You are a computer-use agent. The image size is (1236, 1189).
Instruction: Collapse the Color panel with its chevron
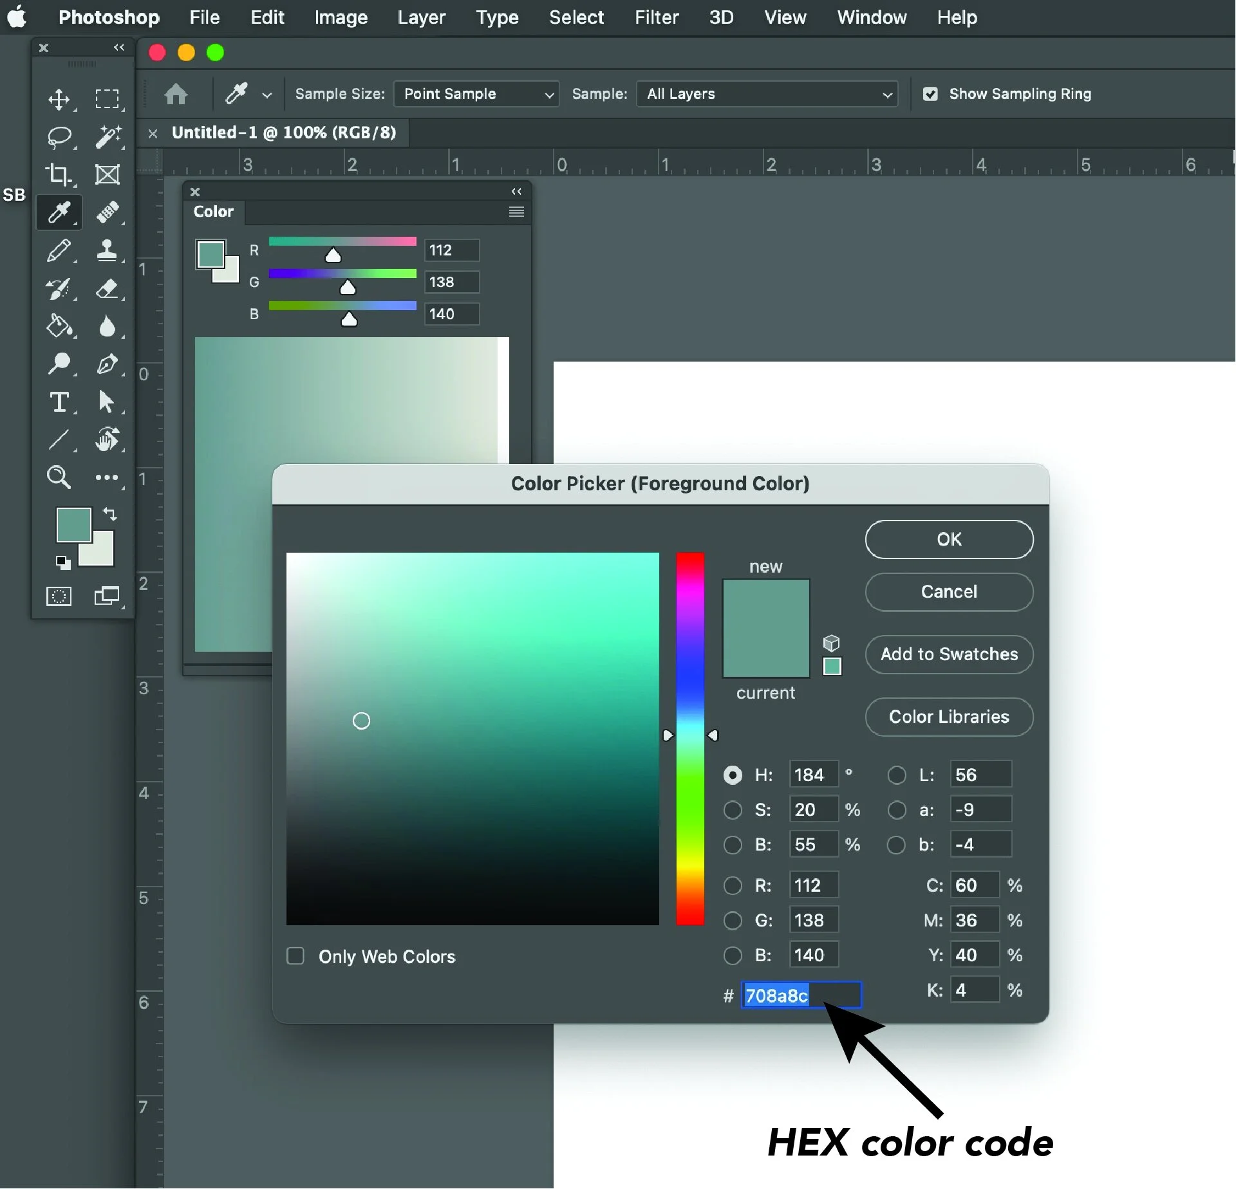point(517,191)
